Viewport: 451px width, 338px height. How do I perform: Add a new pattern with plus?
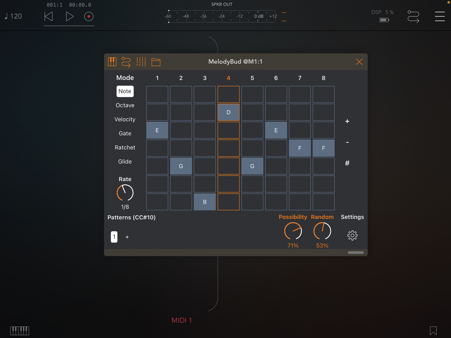point(127,237)
